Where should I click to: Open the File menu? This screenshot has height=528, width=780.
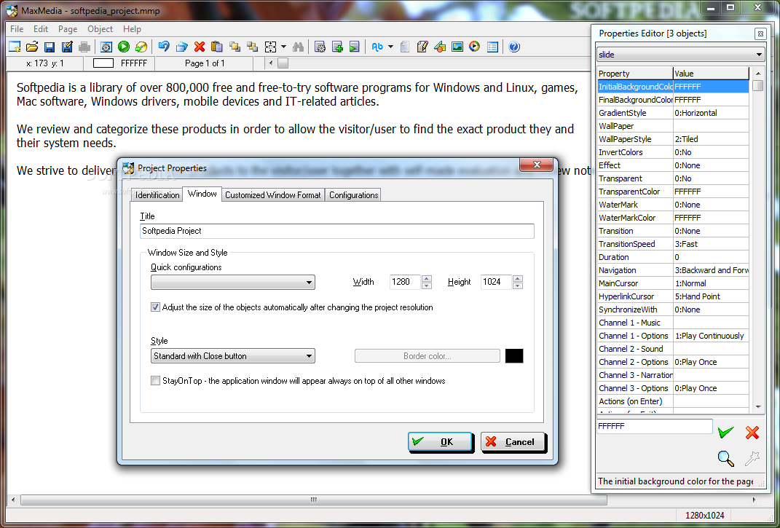pyautogui.click(x=17, y=29)
